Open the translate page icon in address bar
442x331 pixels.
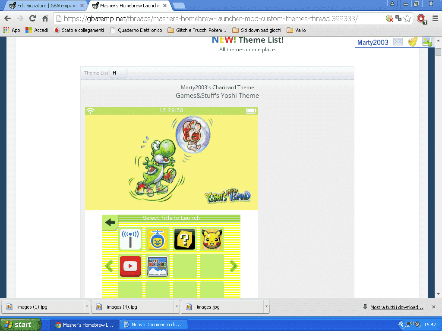398,19
